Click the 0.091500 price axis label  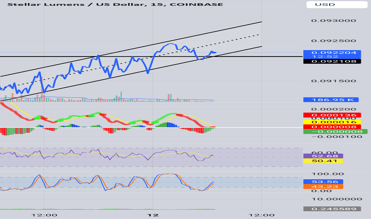coord(334,81)
